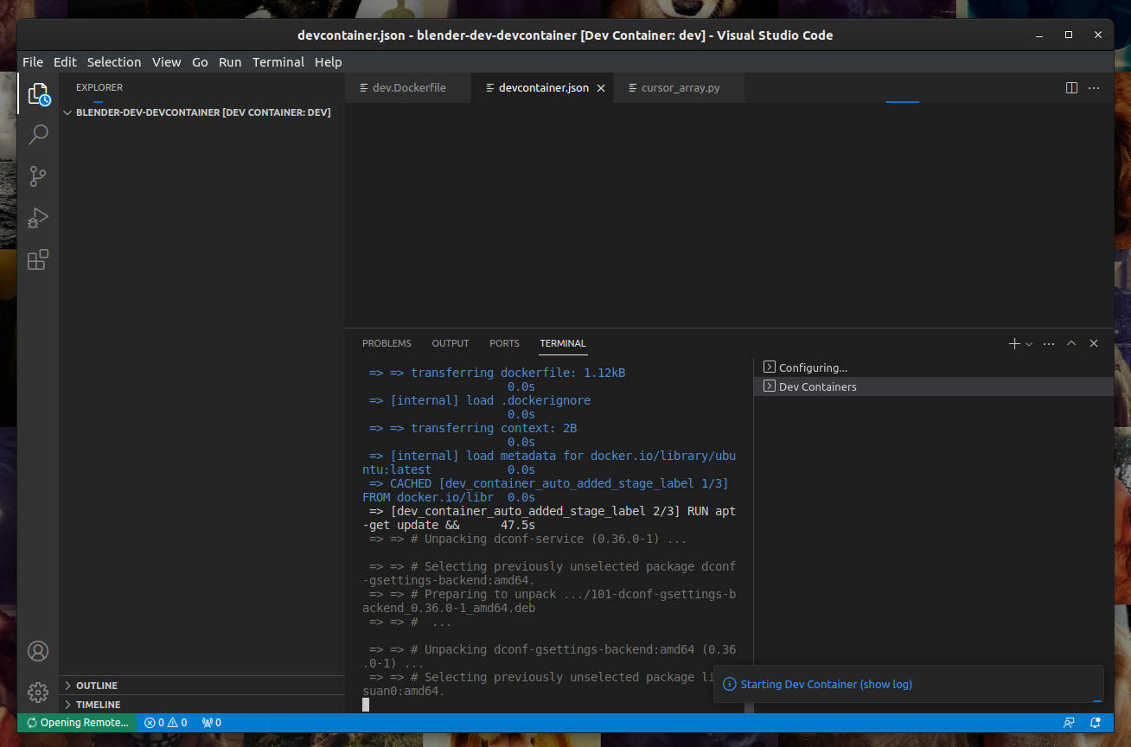Open the Run and Debug view icon
The width and height of the screenshot is (1131, 747).
coord(38,218)
